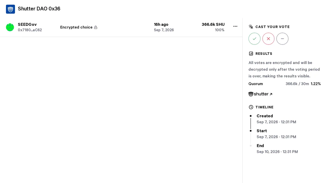327x183 pixels.
Task: Click the 1.22% quorum percentage
Action: coord(316,84)
